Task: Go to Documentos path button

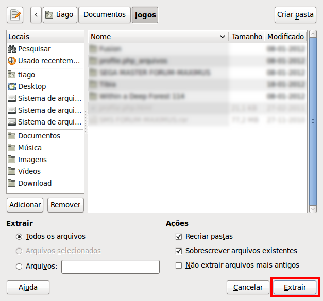Action: tap(105, 15)
